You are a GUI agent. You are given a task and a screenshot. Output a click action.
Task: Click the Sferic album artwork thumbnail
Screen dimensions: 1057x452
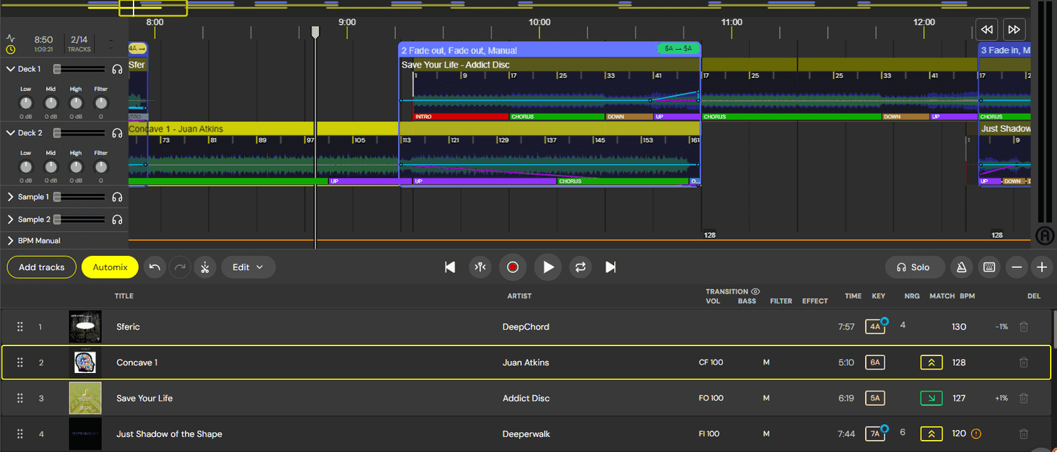tap(85, 326)
